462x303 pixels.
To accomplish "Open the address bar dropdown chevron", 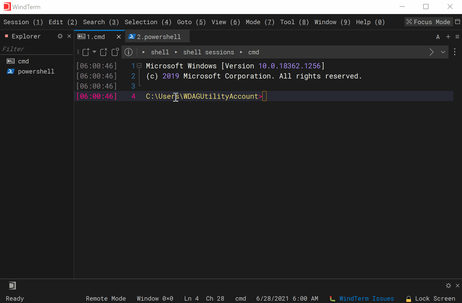I will (443, 52).
